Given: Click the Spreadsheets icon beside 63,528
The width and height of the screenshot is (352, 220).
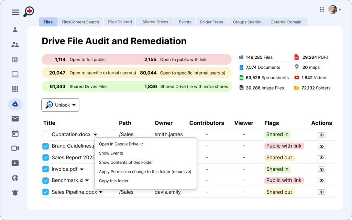Looking at the screenshot, I should click(241, 78).
